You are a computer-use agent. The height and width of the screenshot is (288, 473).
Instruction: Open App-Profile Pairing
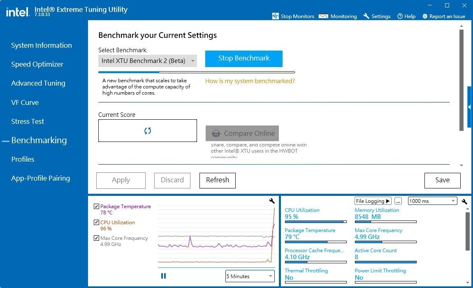[41, 179]
